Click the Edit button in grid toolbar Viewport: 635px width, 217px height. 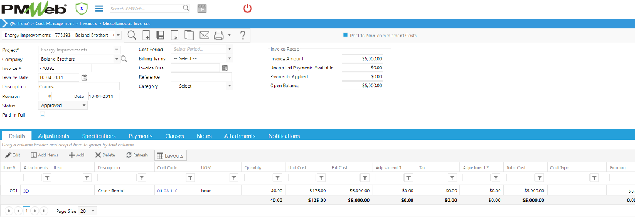tap(13, 155)
